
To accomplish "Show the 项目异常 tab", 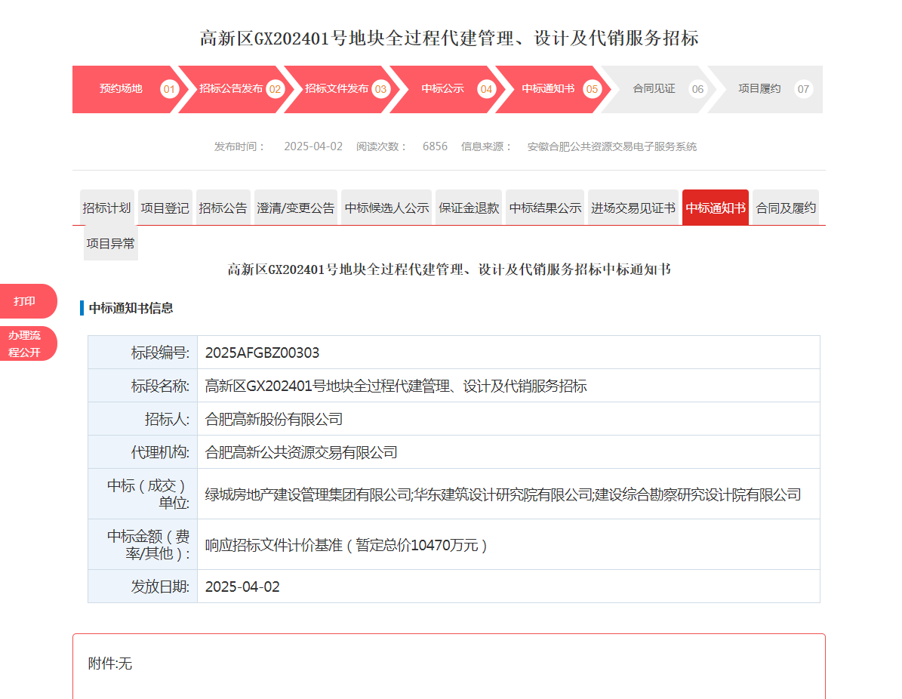I will tap(111, 243).
